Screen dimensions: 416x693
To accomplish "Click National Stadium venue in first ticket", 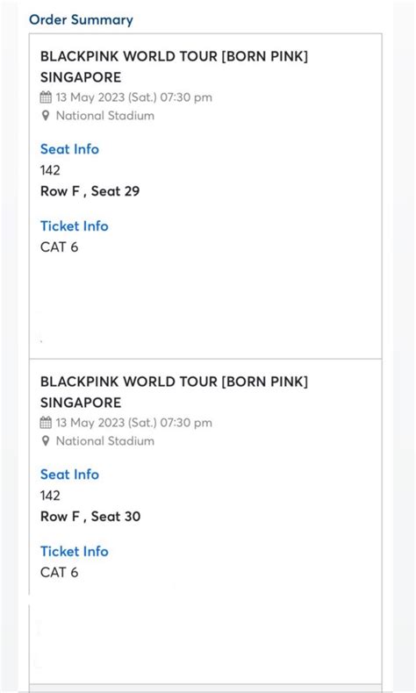I will pos(105,116).
